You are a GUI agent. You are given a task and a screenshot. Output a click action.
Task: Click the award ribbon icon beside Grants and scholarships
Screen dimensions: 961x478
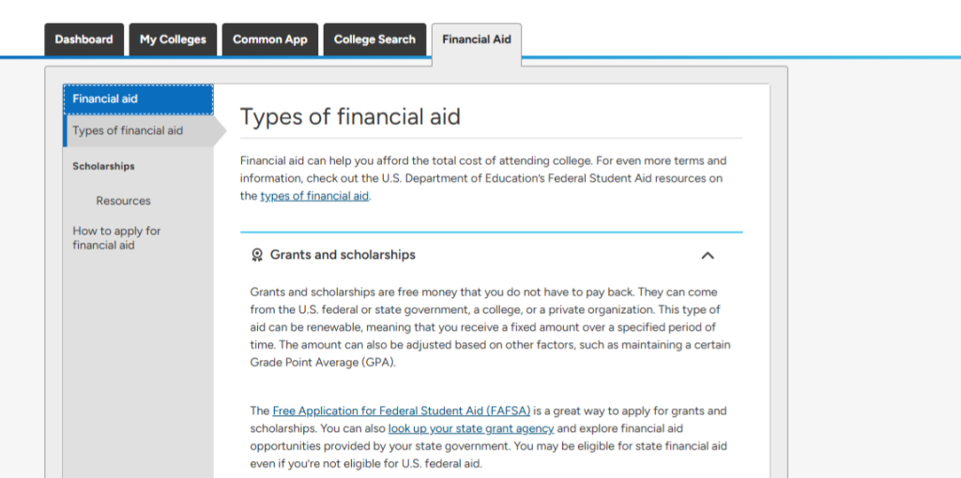tap(257, 255)
